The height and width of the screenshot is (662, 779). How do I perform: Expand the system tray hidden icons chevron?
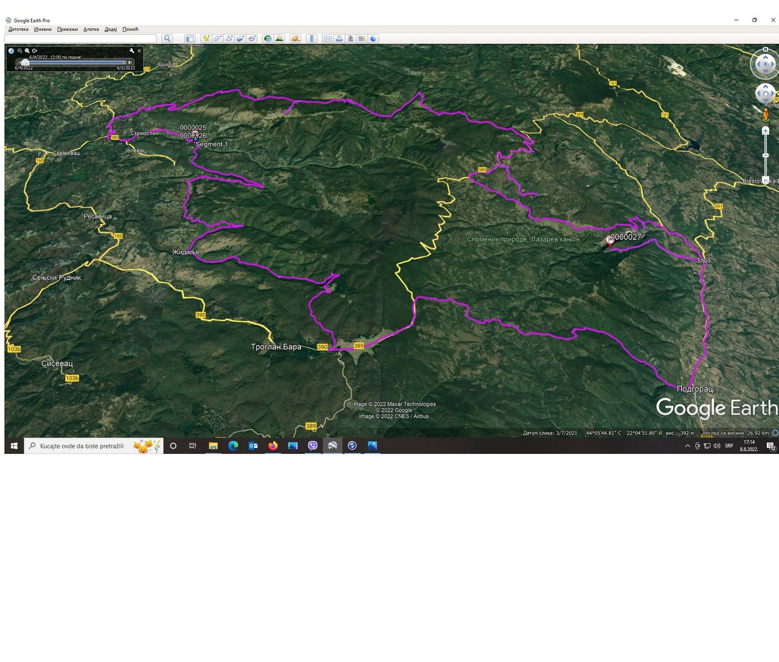pyautogui.click(x=688, y=446)
